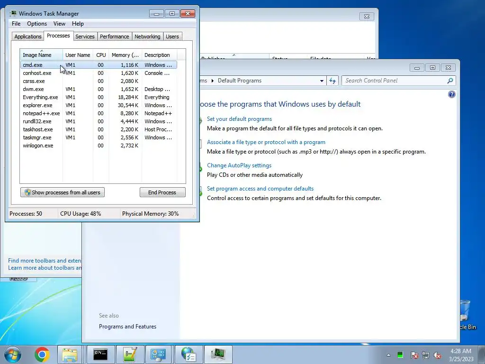The height and width of the screenshot is (364, 485).
Task: Open the Control Panel help icon
Action: pyautogui.click(x=451, y=94)
